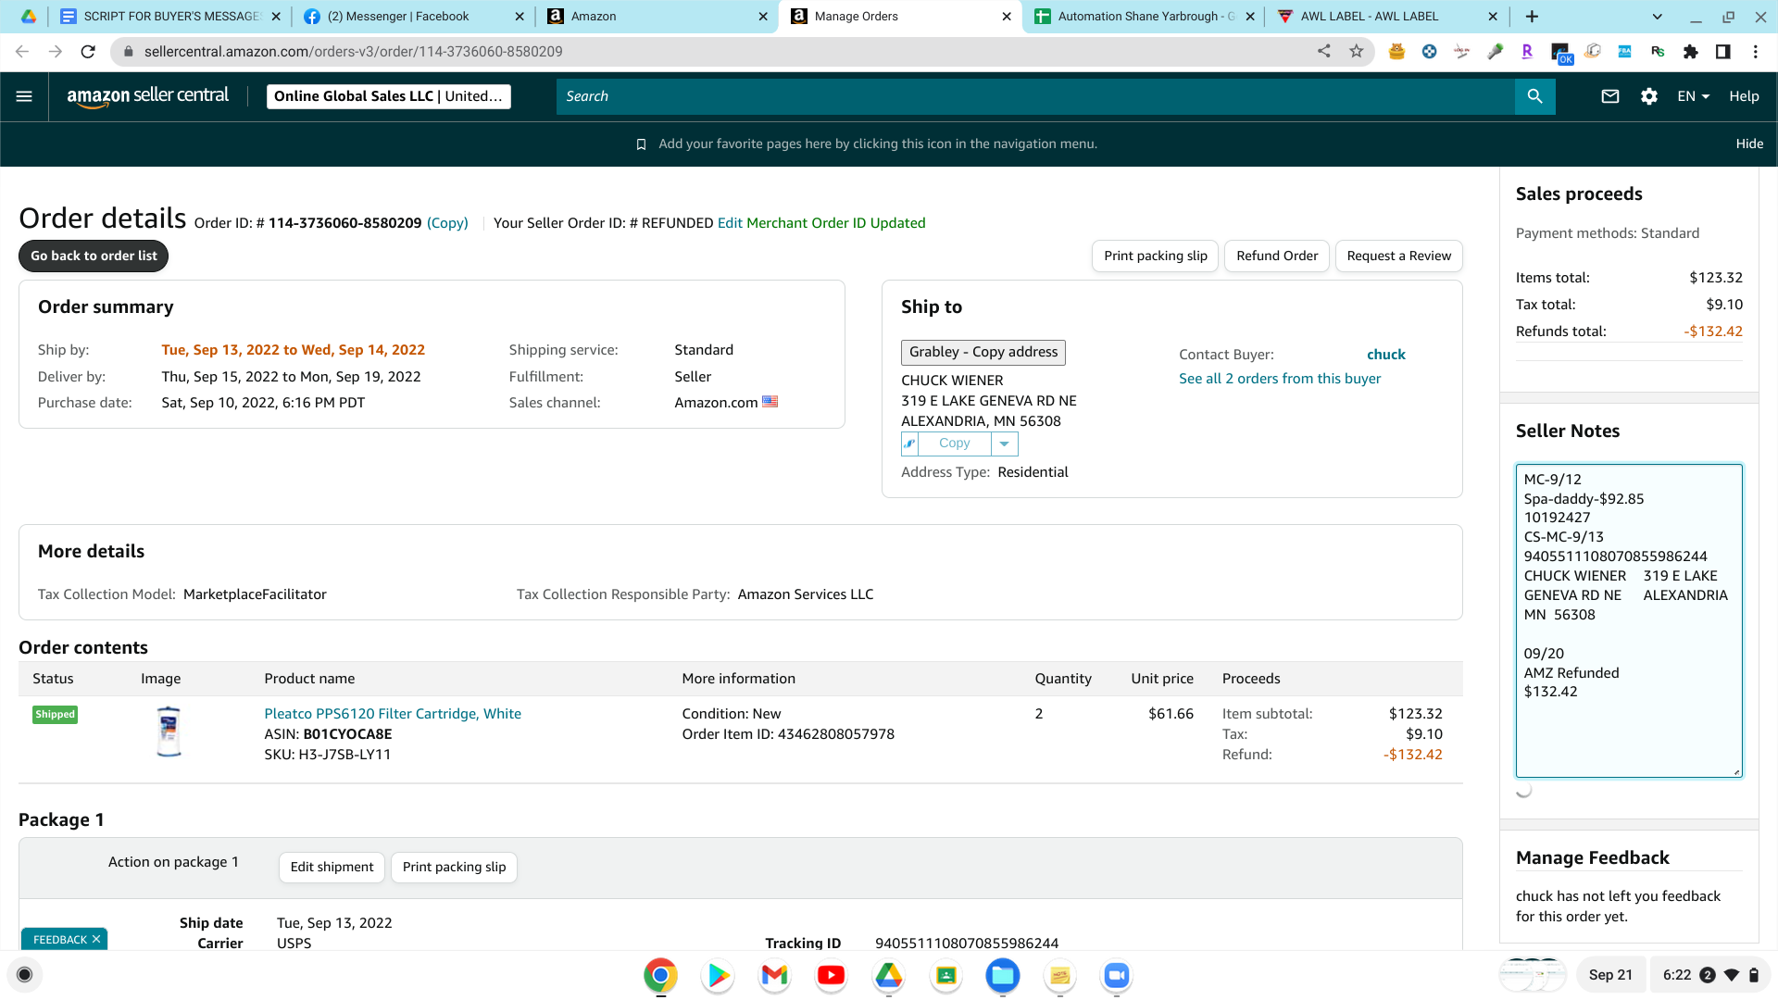Switch to the SCRIPT FOR BUYER'S MESSAGE tab
1778x1000 pixels.
coord(171,17)
